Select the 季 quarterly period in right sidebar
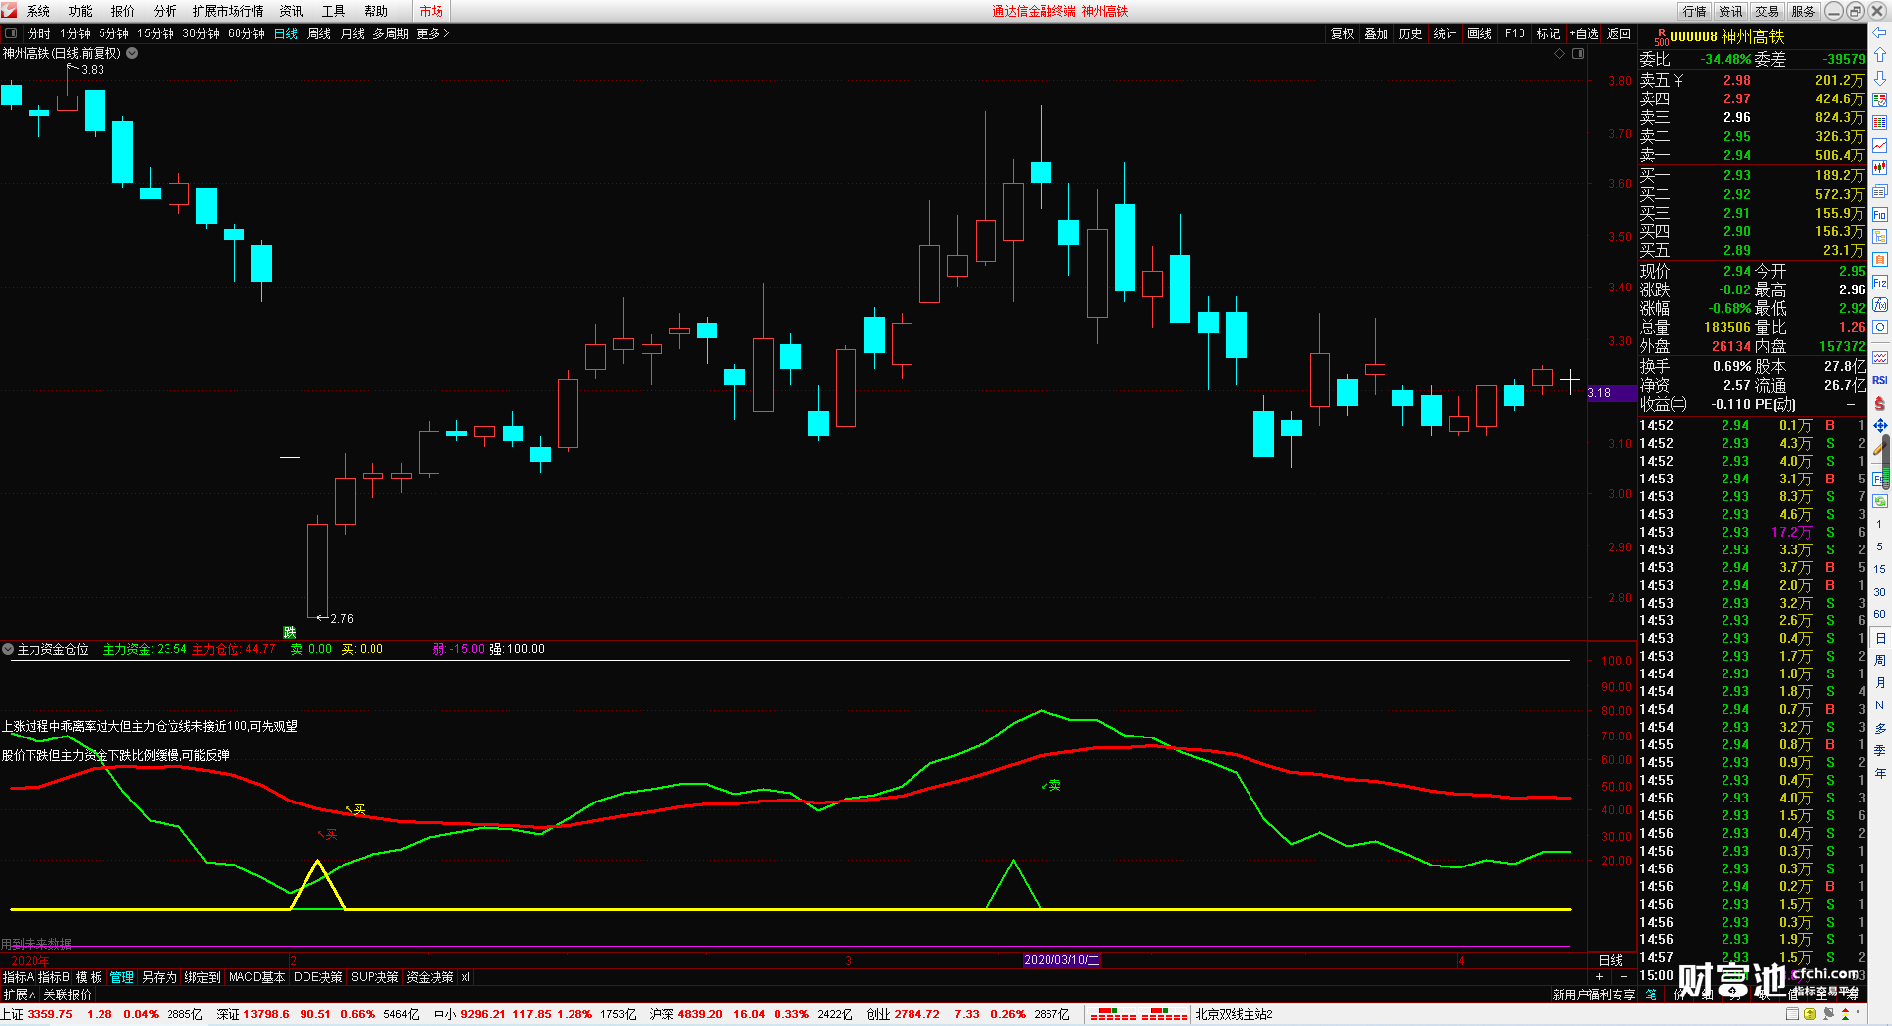Image resolution: width=1892 pixels, height=1026 pixels. click(1879, 750)
